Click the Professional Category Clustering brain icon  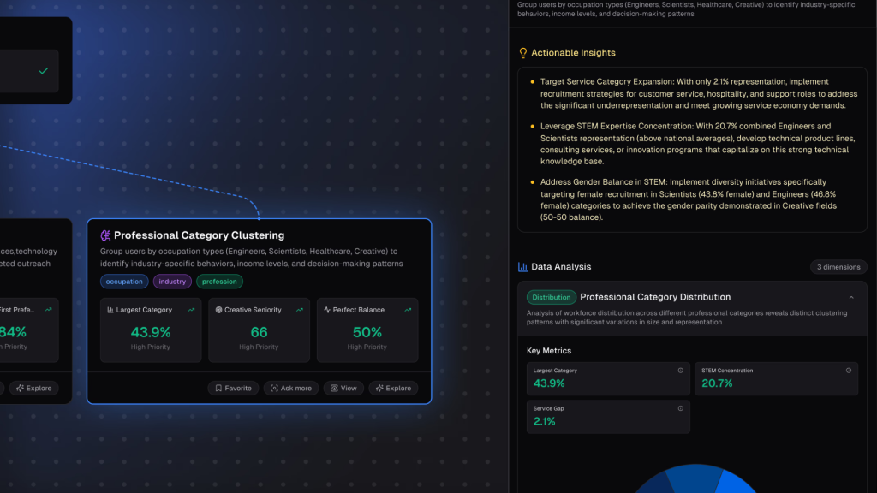(105, 235)
